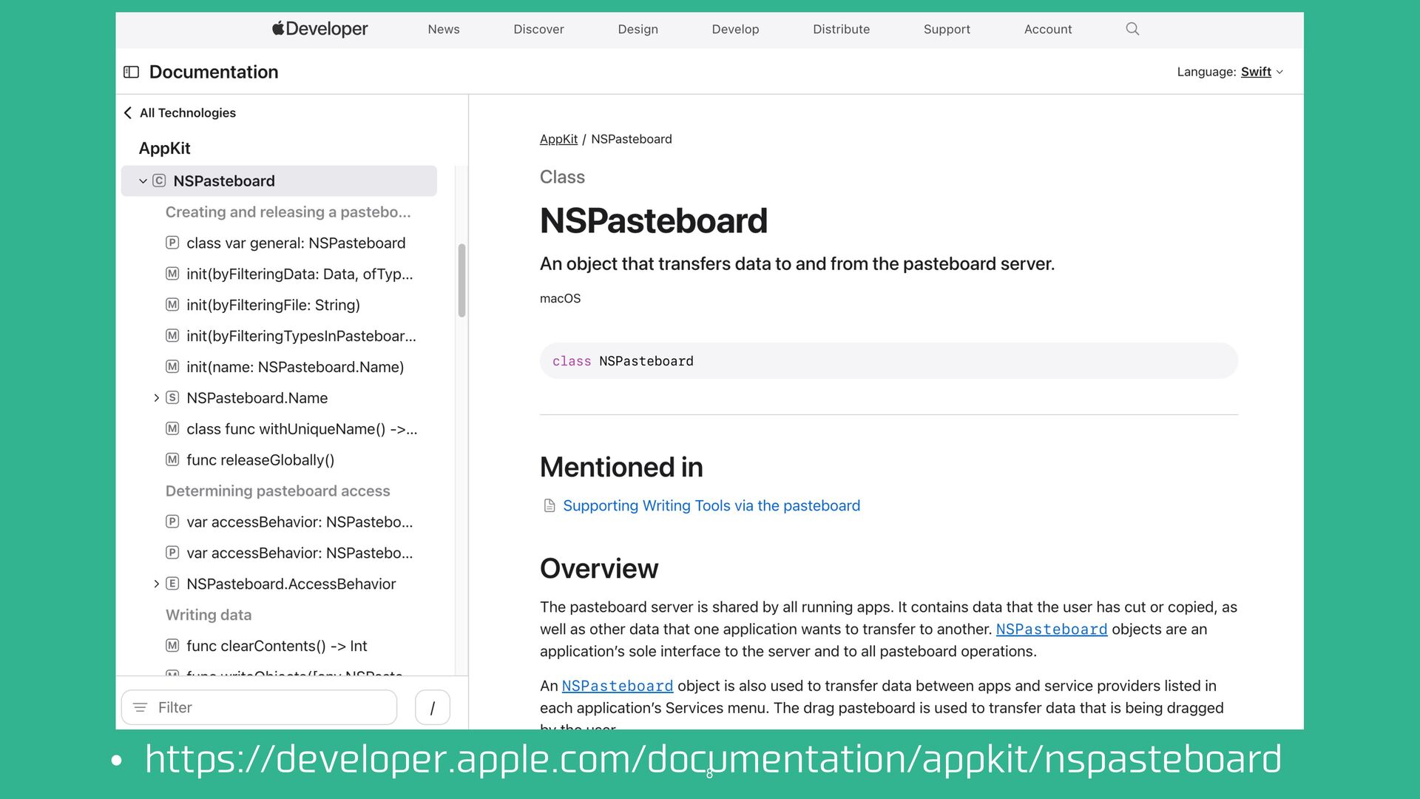
Task: Open the Design menu
Action: [x=638, y=29]
